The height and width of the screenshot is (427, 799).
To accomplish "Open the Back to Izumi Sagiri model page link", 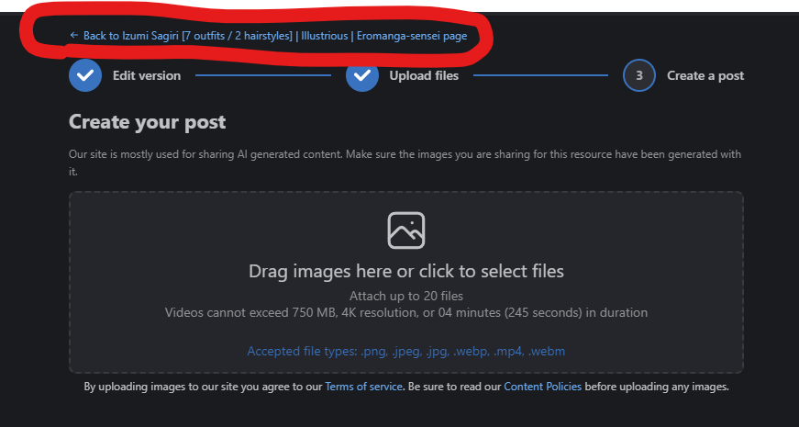I will point(269,36).
